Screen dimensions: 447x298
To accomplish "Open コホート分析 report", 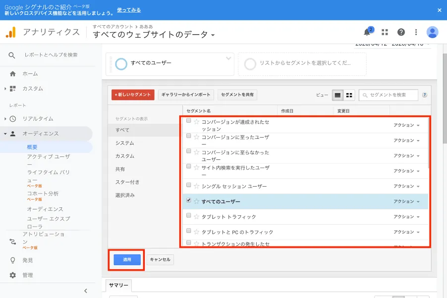I will [43, 194].
